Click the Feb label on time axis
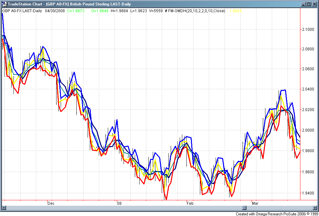The width and height of the screenshot is (319, 216). click(x=190, y=203)
